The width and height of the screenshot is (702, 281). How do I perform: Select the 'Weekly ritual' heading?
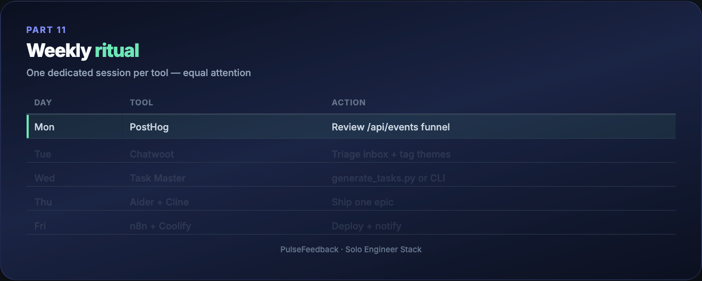pyautogui.click(x=83, y=51)
